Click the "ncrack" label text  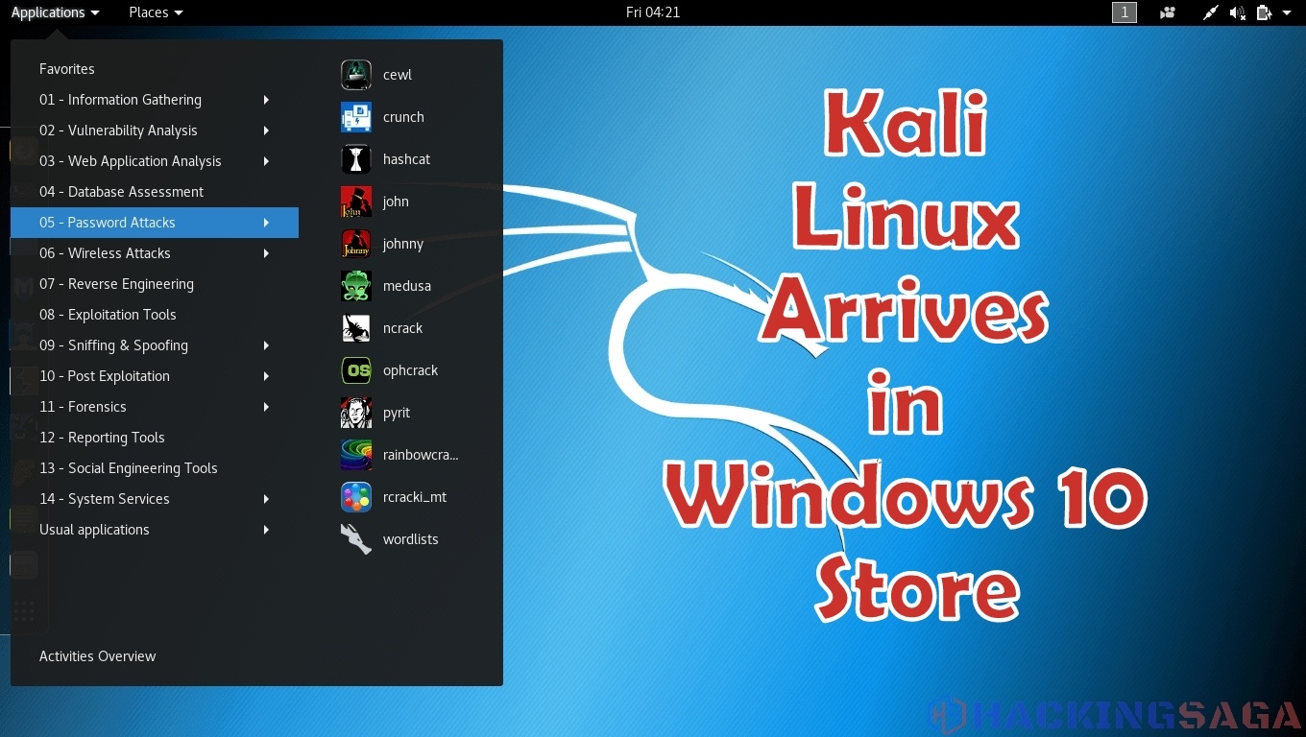403,328
